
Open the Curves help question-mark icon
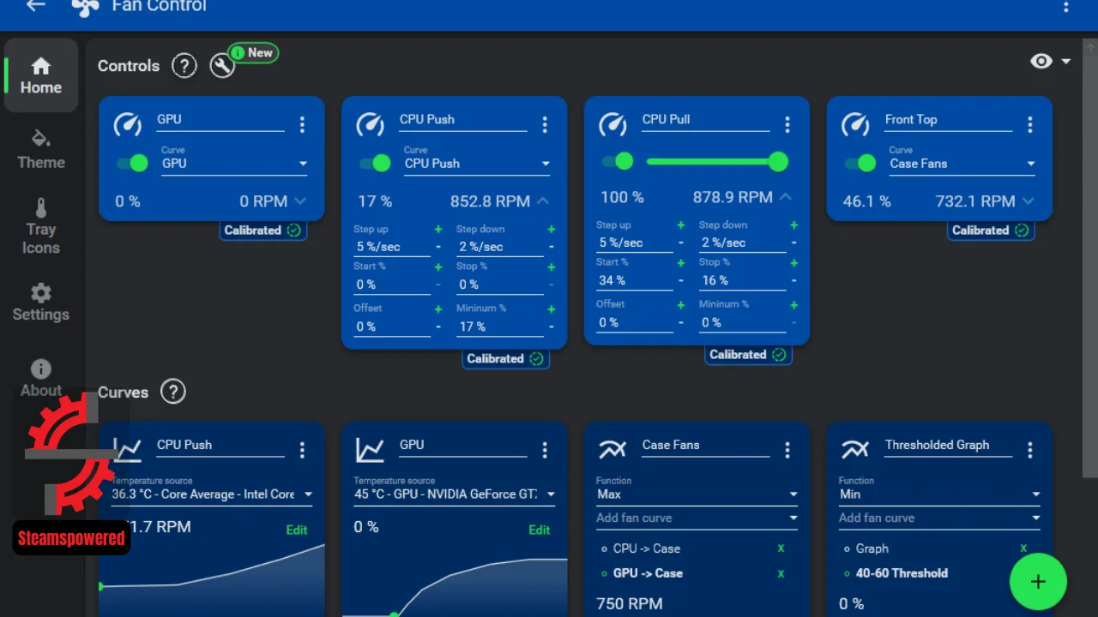(173, 392)
